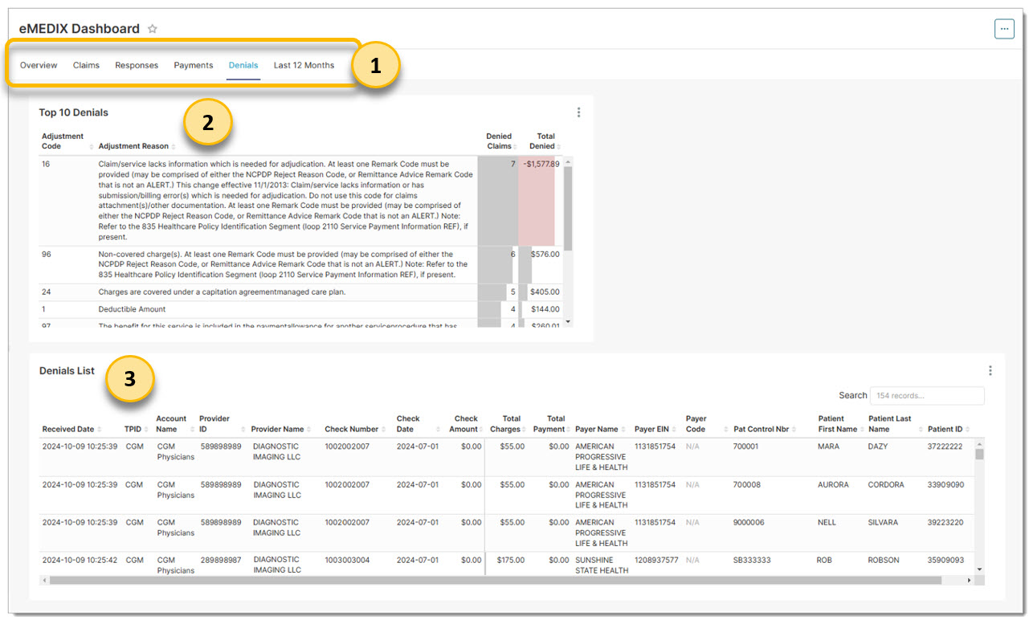
Task: Click the sort icon on Check Amount column
Action: pos(480,429)
